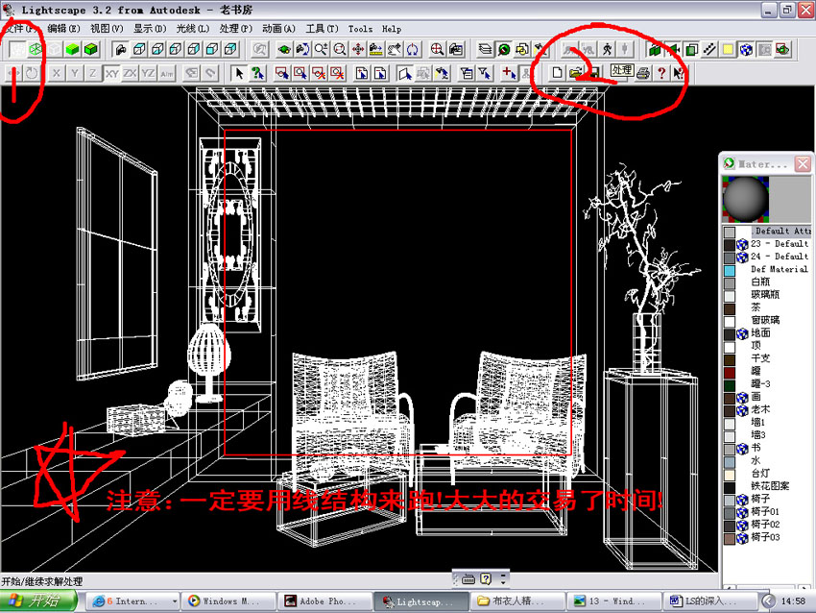Click the material preview sphere thumbnail
This screenshot has width=816, height=613.
(x=745, y=199)
